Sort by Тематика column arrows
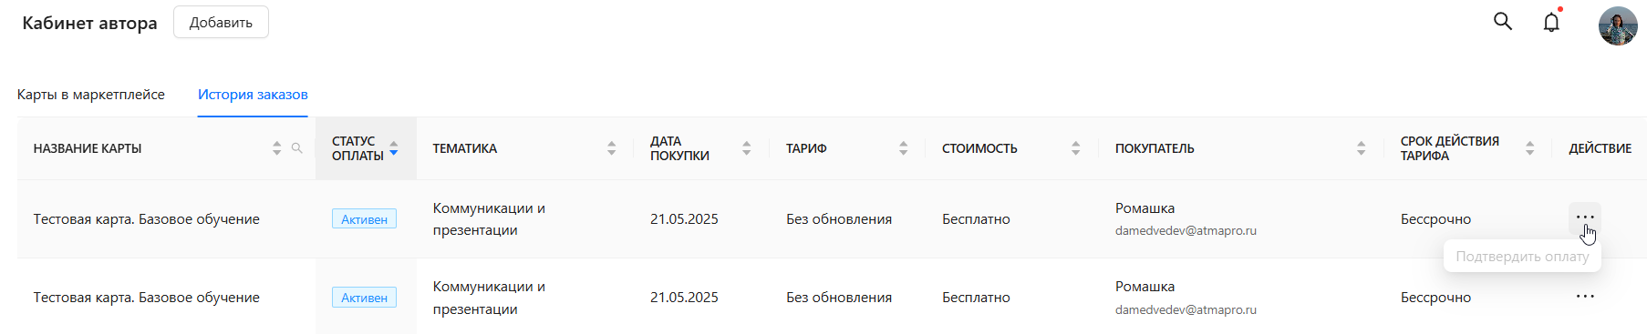1647x334 pixels. point(611,148)
